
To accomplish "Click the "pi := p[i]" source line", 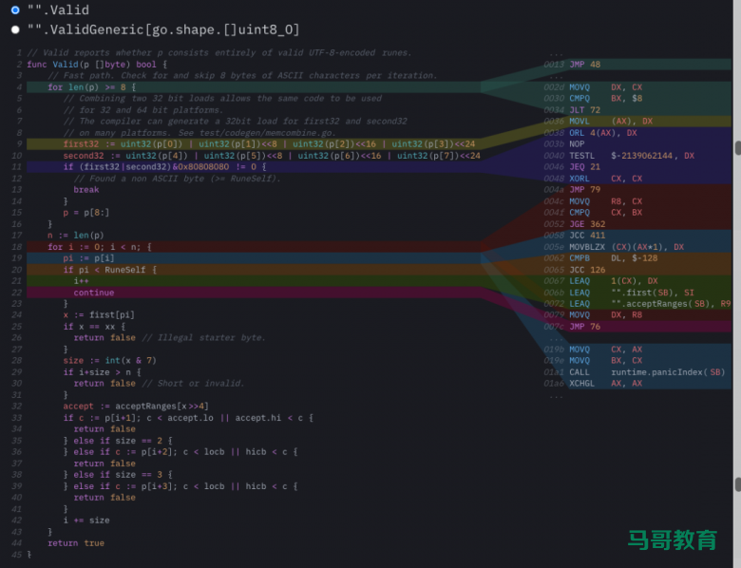I will click(87, 257).
